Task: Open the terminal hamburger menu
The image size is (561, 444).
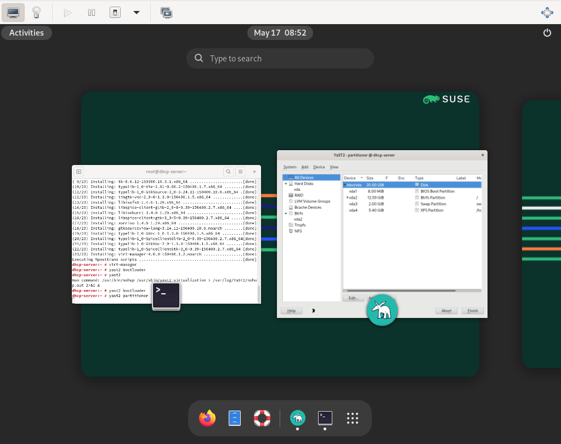Action: click(241, 171)
